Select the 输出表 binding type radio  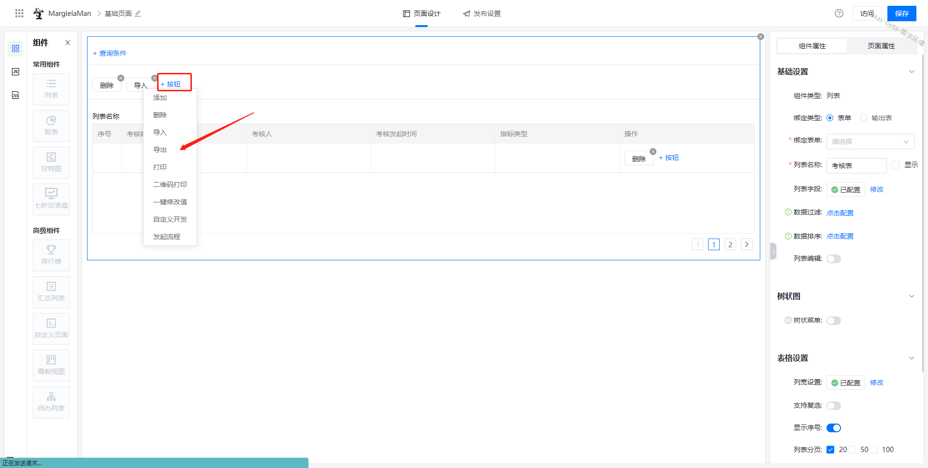[x=864, y=118]
